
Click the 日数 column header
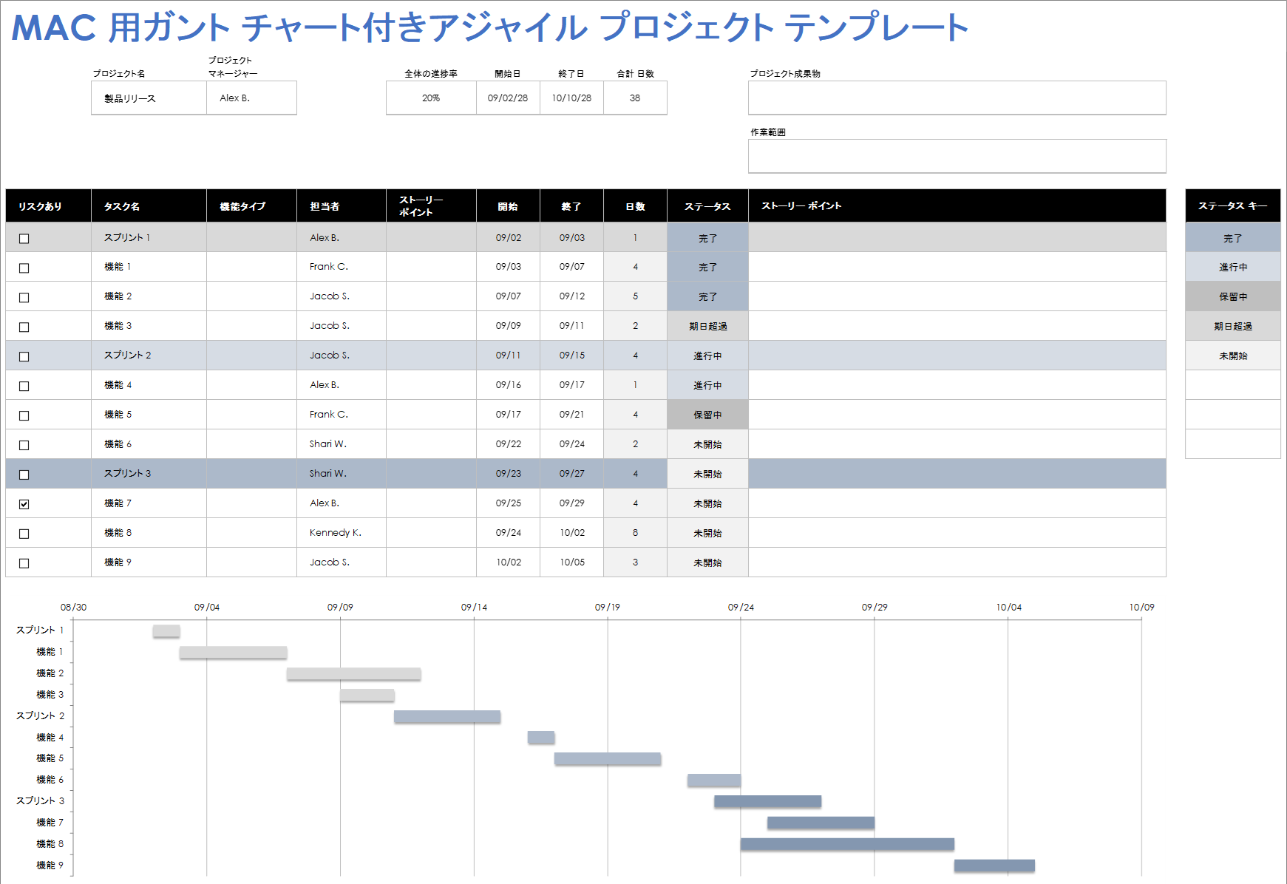(x=635, y=205)
